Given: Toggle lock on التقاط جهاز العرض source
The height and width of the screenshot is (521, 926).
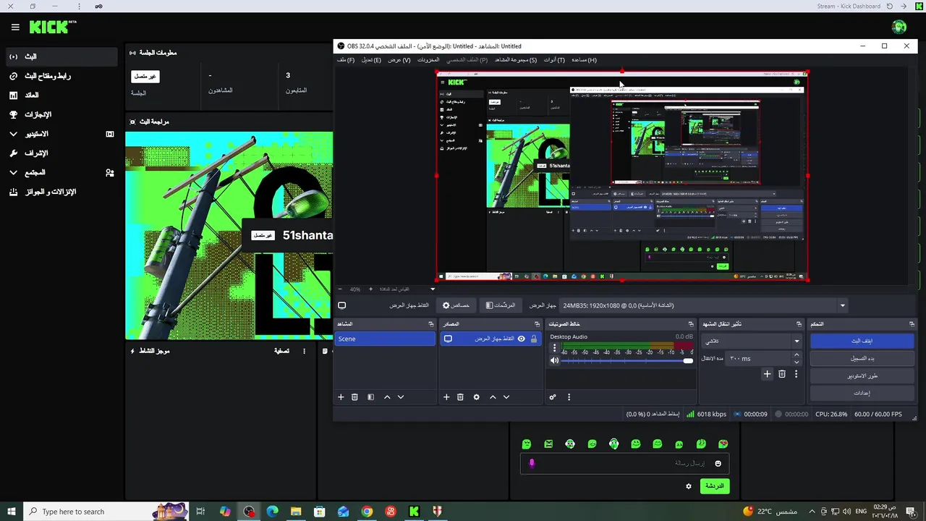Looking at the screenshot, I should point(534,339).
